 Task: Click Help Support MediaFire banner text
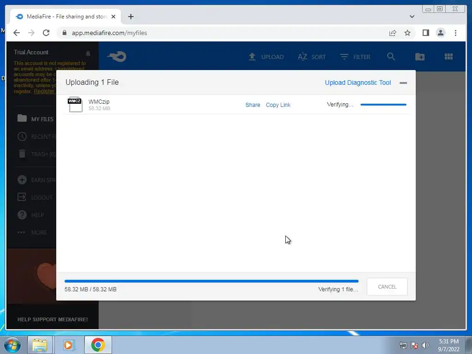pos(53,319)
